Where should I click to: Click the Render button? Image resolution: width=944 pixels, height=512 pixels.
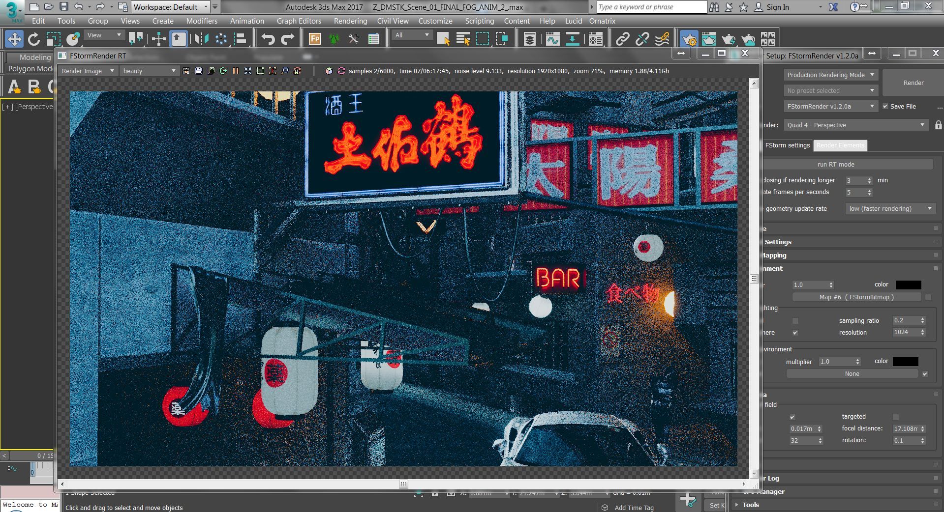[914, 83]
